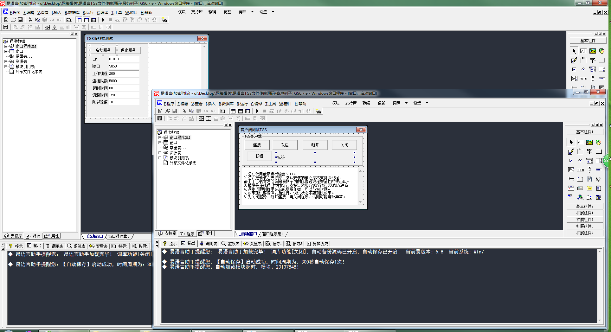Expand 窗口 node in front window tree
The image size is (611, 332).
pyautogui.click(x=160, y=143)
